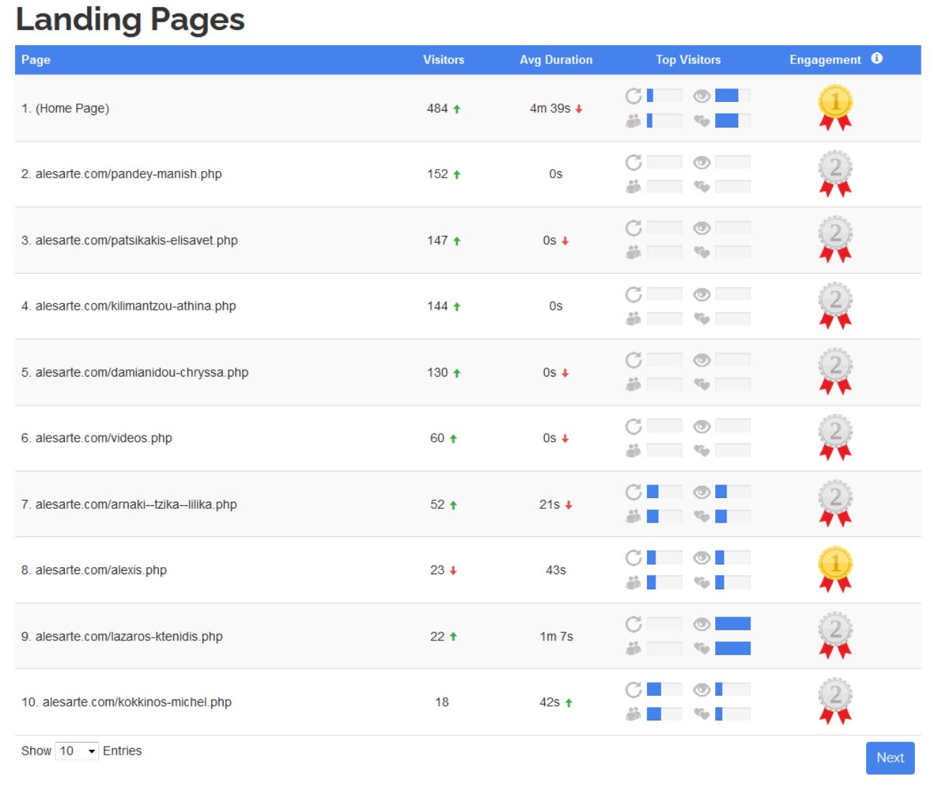Click the 21s average duration value
The image size is (938, 787).
[x=549, y=505]
